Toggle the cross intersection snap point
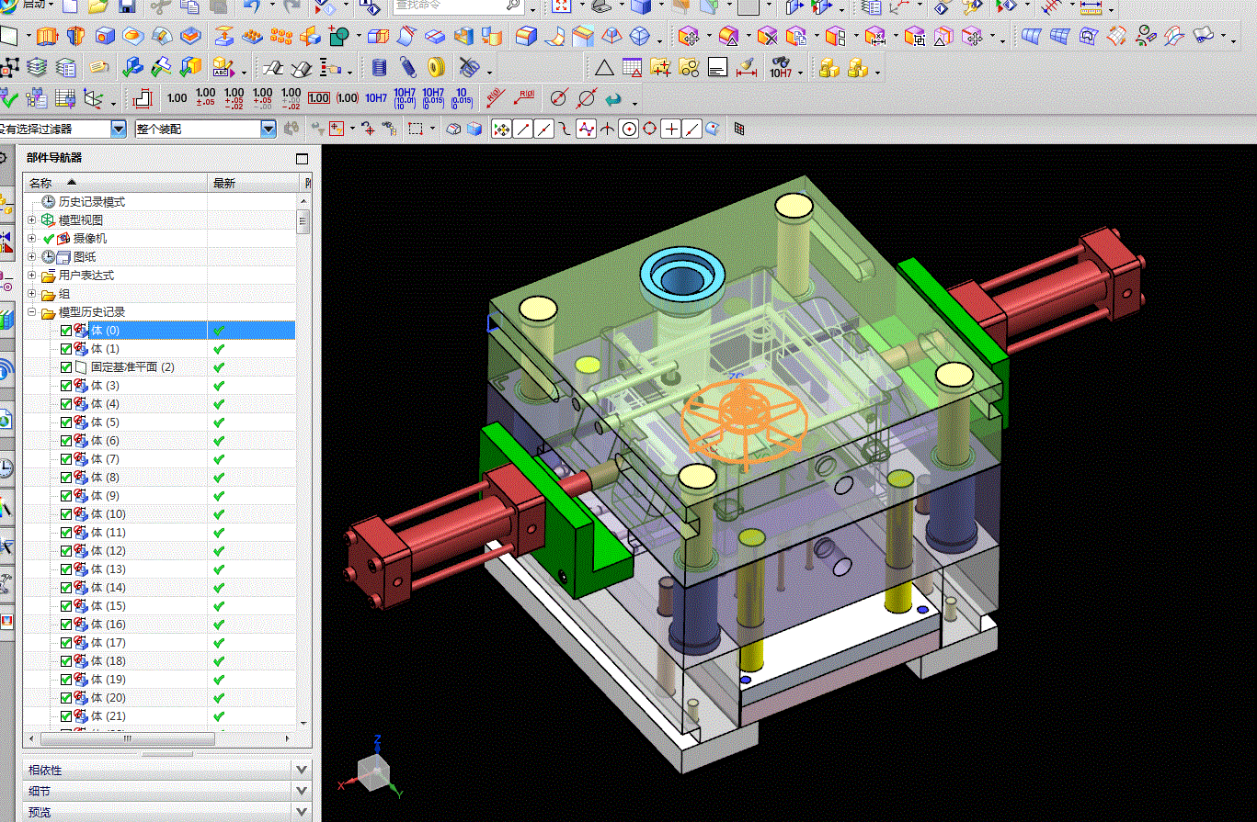 pyautogui.click(x=671, y=129)
